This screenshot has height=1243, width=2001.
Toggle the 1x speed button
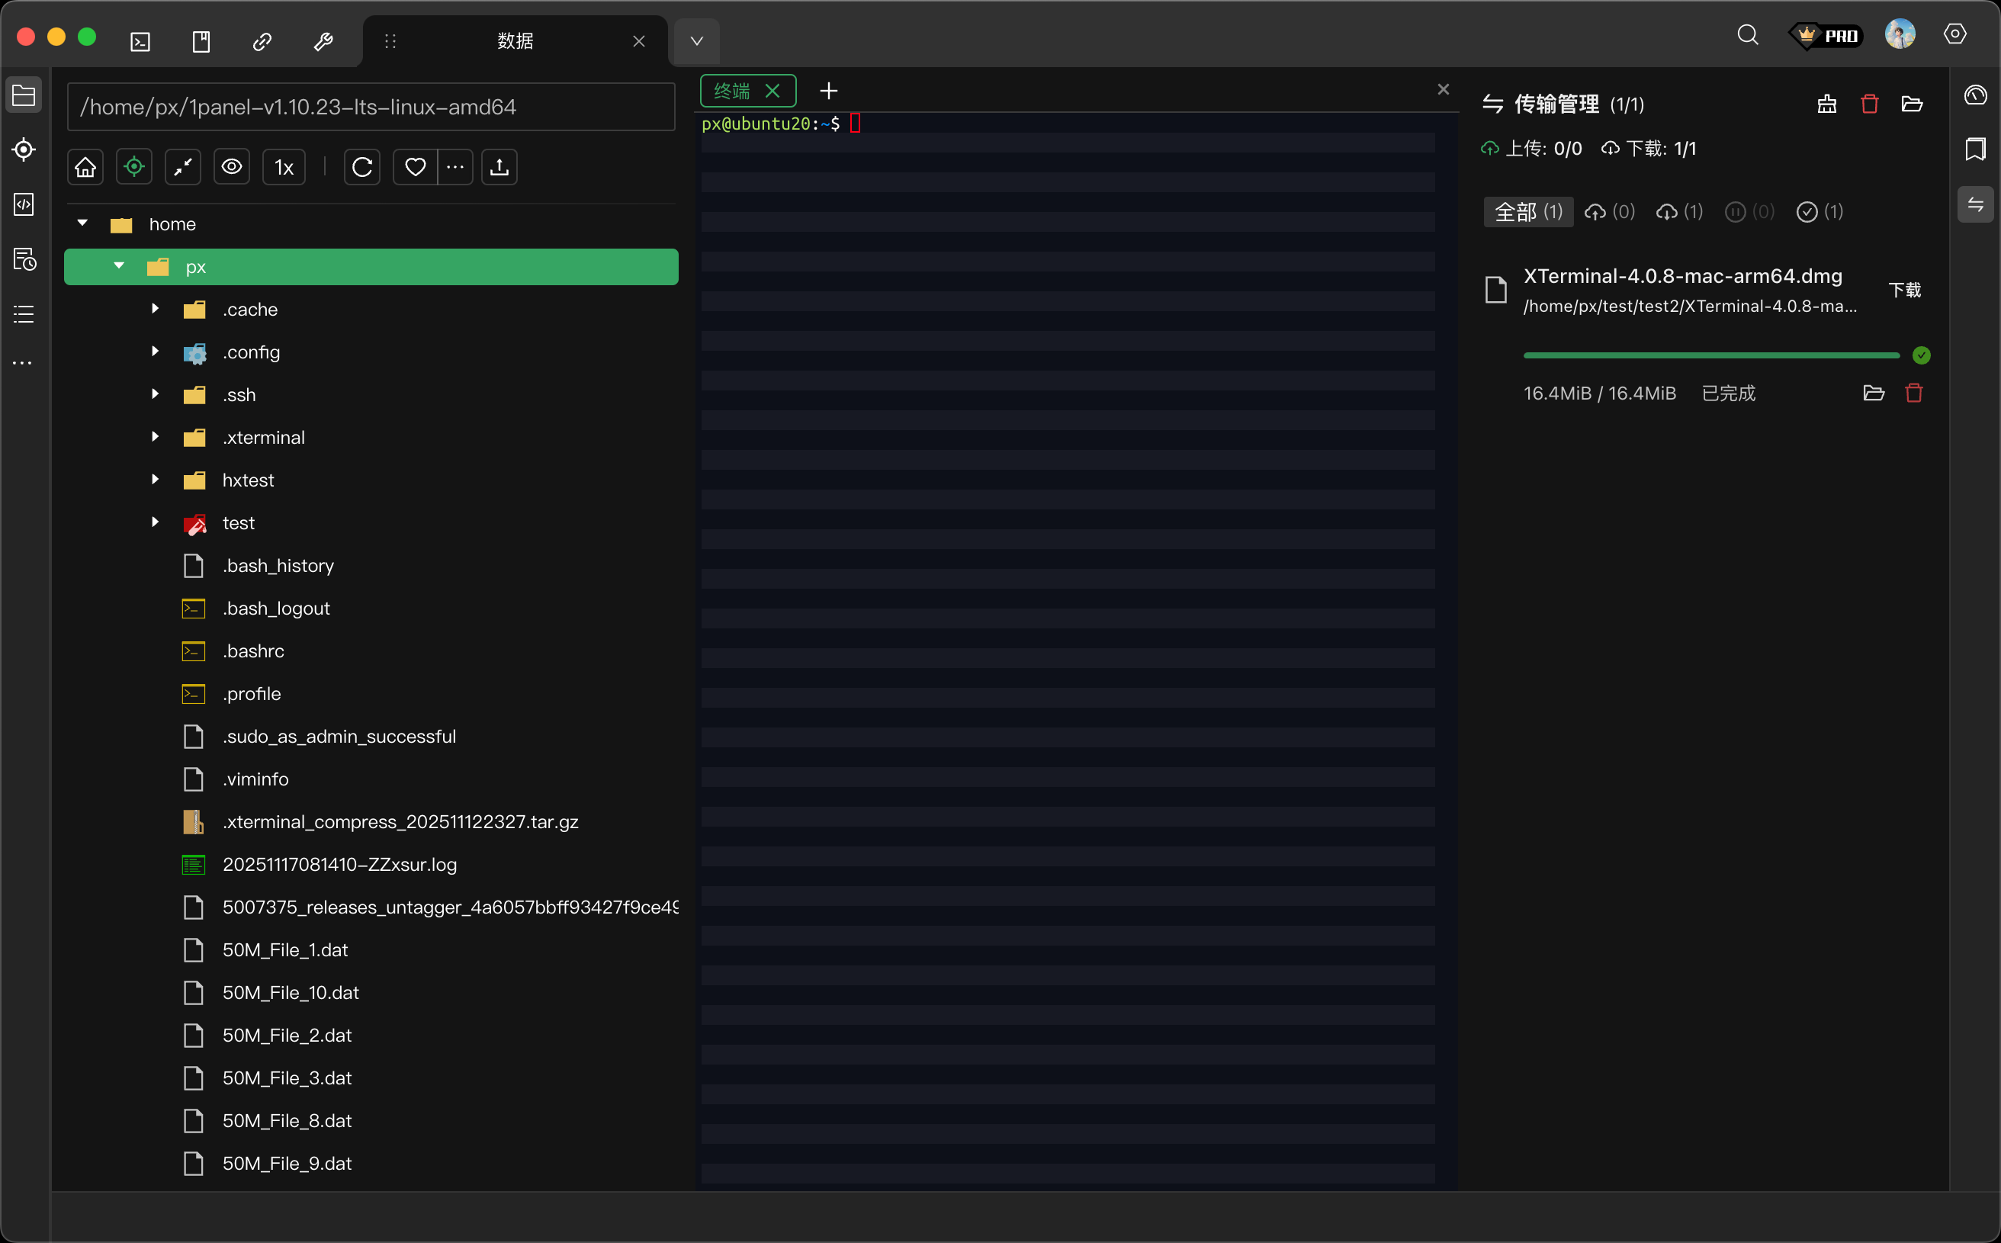coord(284,168)
